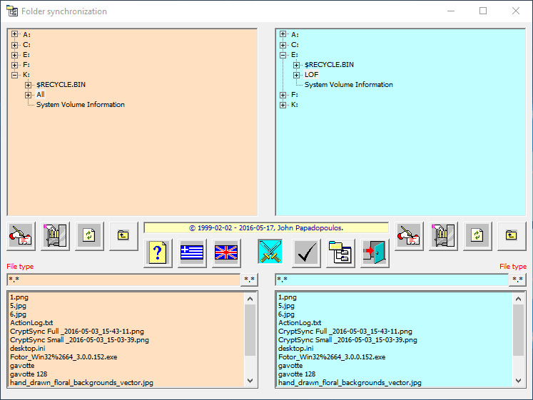The height and width of the screenshot is (400, 533).
Task: Click the right File type input field
Action: click(392, 280)
